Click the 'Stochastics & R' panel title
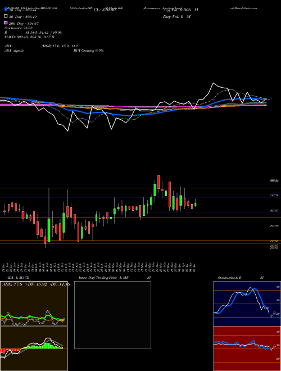The width and height of the screenshot is (281, 371). pyautogui.click(x=230, y=278)
